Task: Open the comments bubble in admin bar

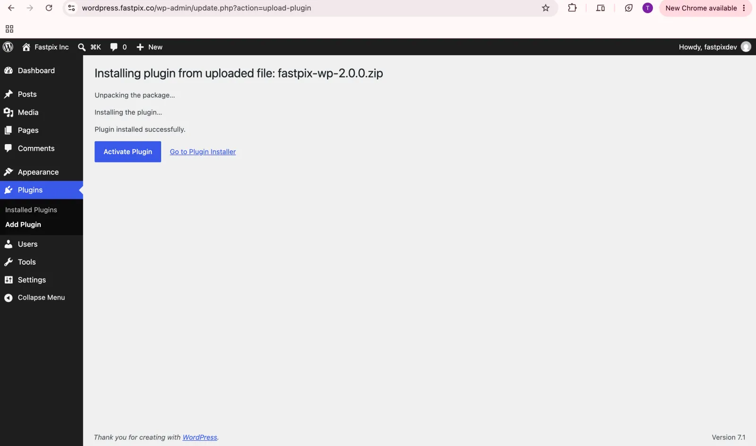Action: 118,47
